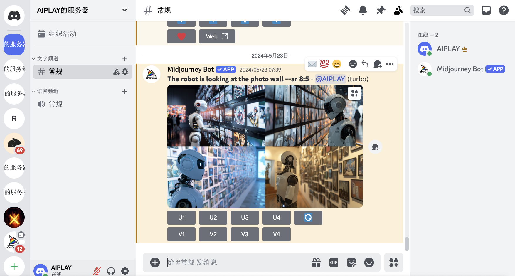515x276 pixels.
Task: React with 100 emoji
Action: pyautogui.click(x=324, y=64)
